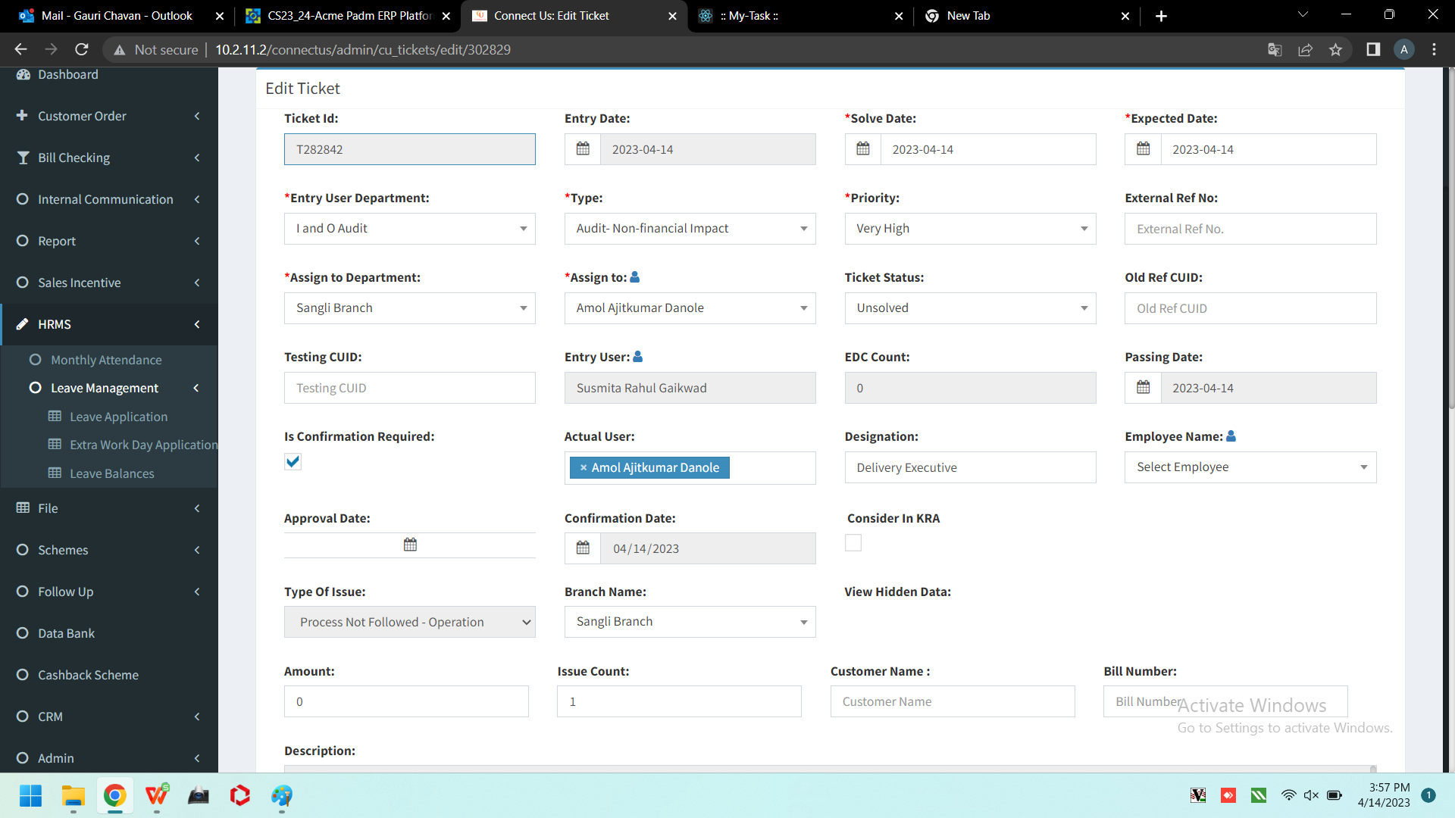
Task: Open the Approval Date calendar icon
Action: coord(410,545)
